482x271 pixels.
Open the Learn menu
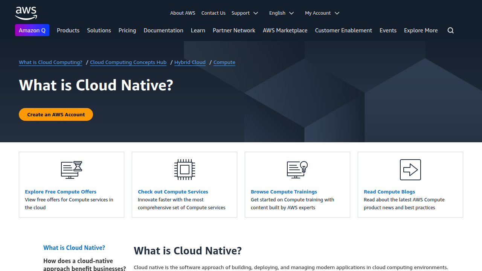[198, 30]
